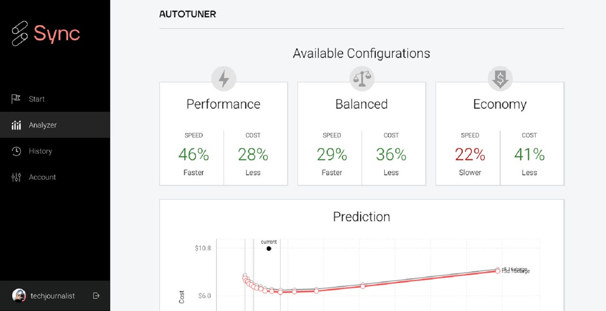Screen dimensions: 606x311
Task: Open the techjournalist account profile
Action: point(53,295)
